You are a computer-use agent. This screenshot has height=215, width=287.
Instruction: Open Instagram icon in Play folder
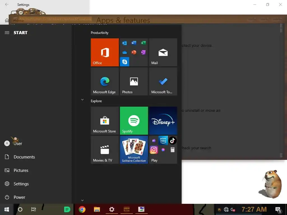154,150
